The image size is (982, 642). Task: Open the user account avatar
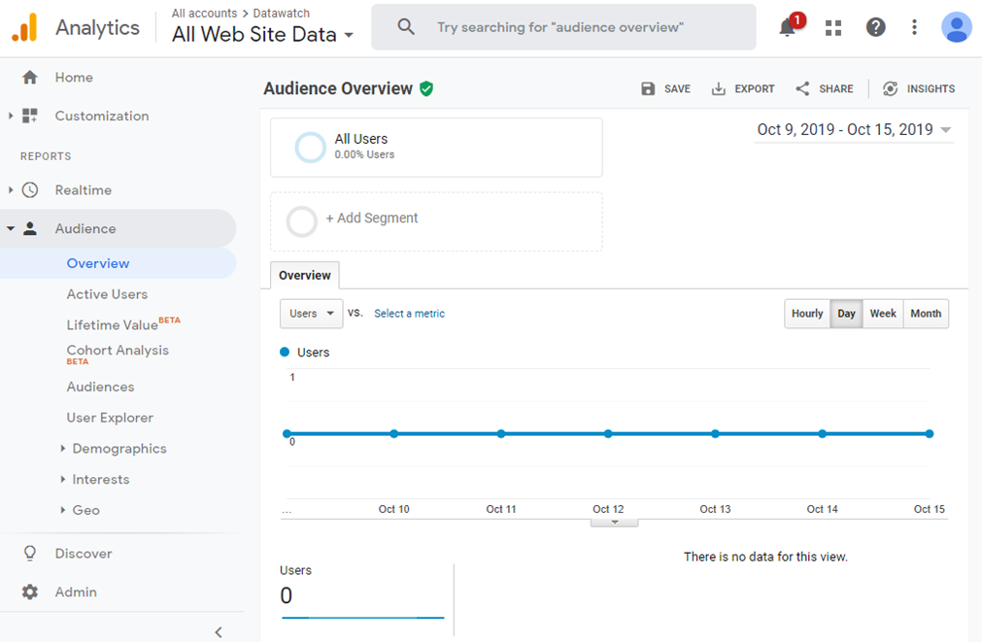tap(956, 27)
